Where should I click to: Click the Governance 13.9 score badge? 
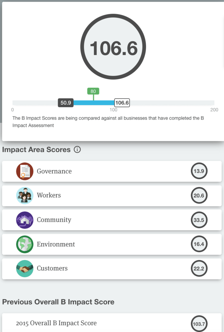click(x=199, y=171)
